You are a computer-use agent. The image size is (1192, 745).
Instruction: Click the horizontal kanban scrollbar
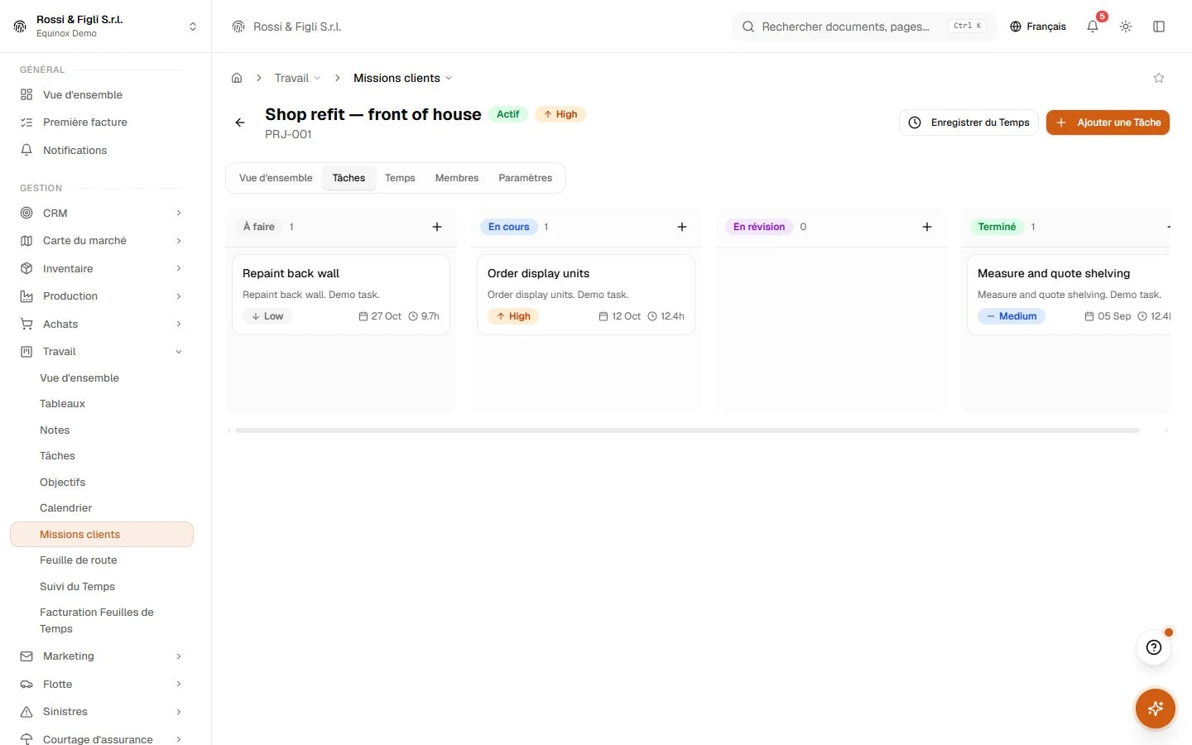(x=687, y=430)
